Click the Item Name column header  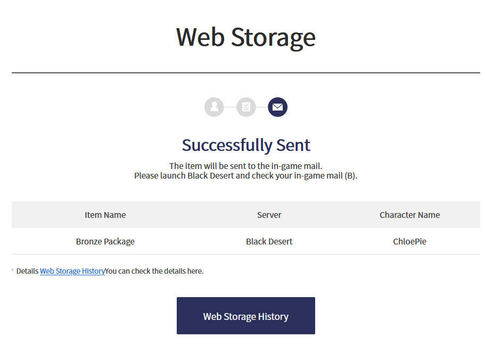coord(105,215)
